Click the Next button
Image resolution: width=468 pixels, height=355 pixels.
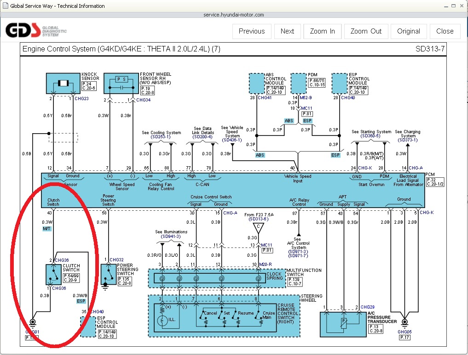(x=287, y=31)
